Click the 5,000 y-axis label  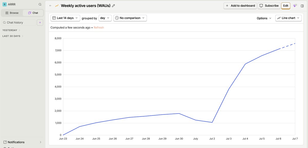[58, 75]
